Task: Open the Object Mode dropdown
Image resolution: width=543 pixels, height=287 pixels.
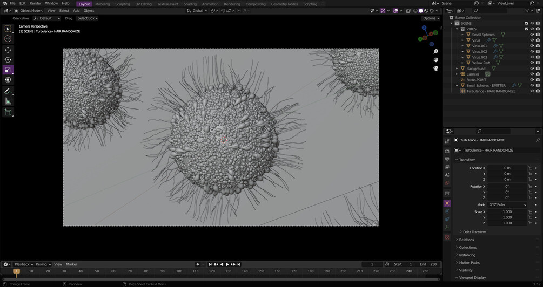Action: (31, 11)
